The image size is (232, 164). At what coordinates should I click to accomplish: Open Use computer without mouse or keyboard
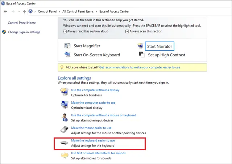[x=103, y=115]
